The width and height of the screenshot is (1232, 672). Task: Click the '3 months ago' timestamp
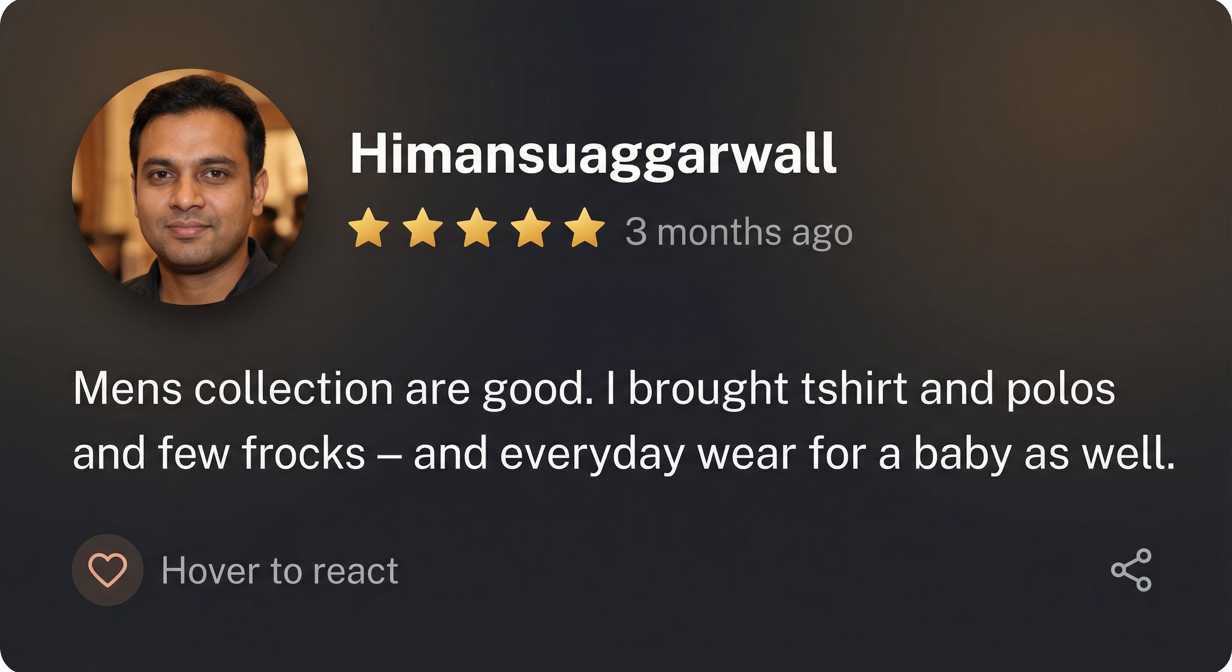point(739,232)
